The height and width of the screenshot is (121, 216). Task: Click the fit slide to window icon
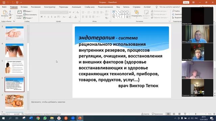click(214, 114)
